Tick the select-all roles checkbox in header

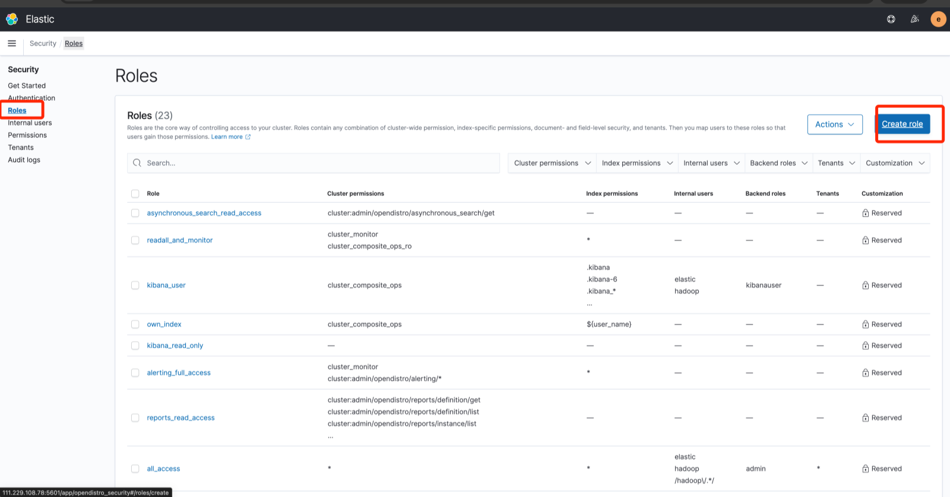point(135,194)
